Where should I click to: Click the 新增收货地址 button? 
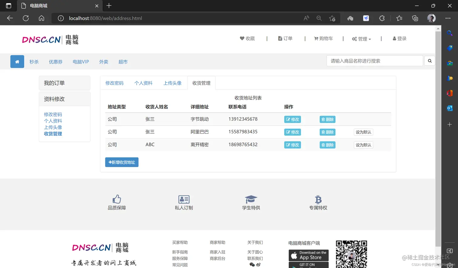(x=121, y=162)
